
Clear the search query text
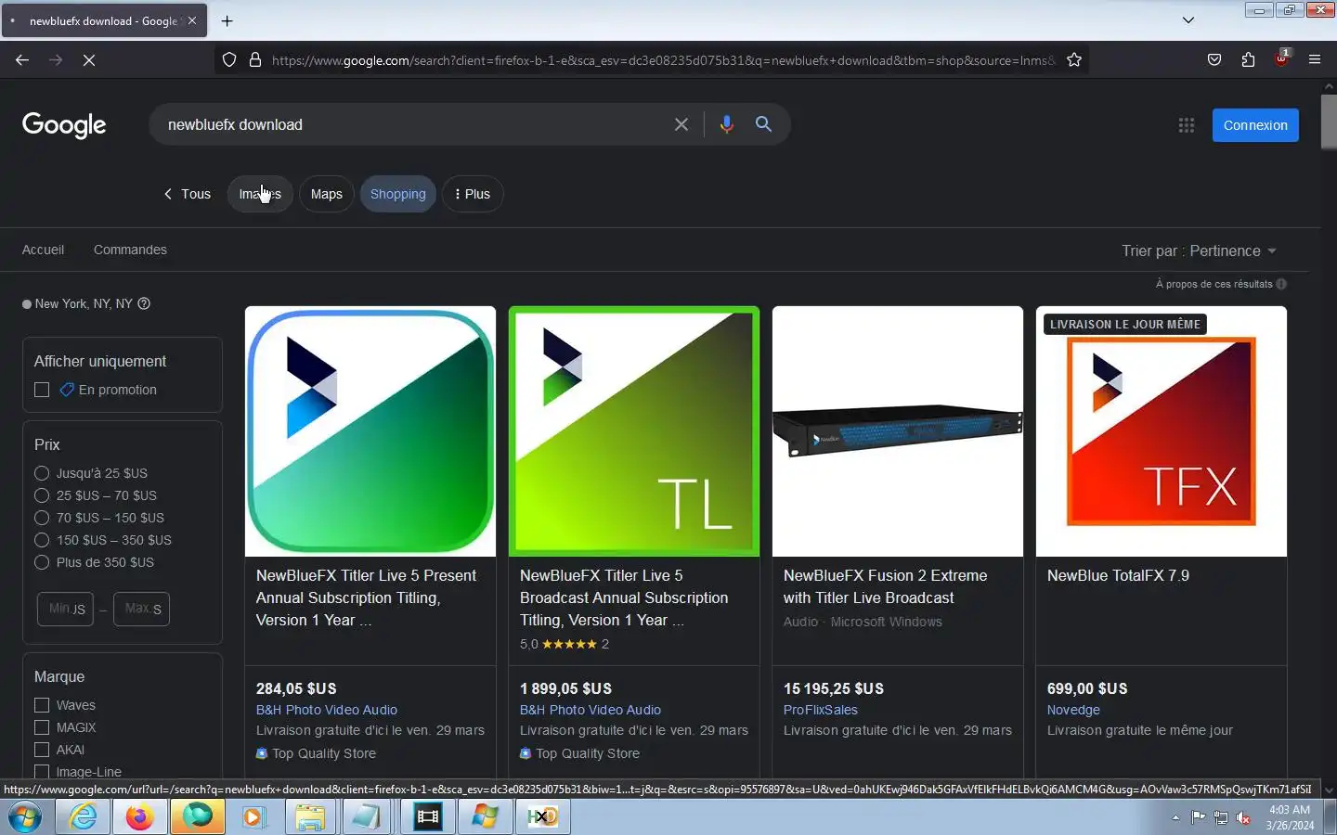click(681, 124)
